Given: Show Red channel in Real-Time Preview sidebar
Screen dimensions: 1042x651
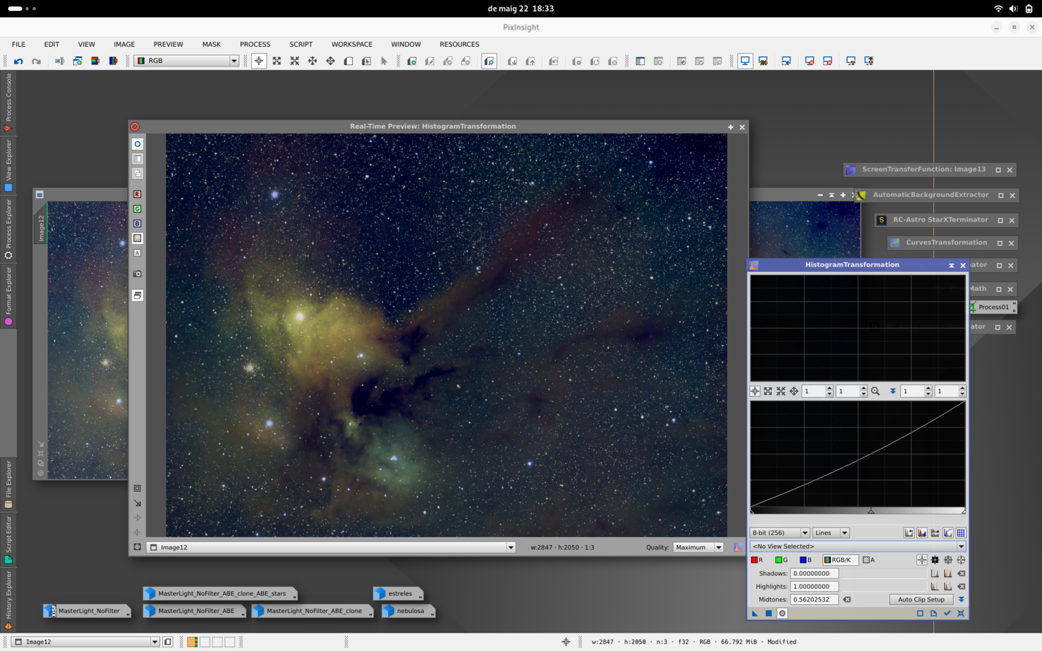Looking at the screenshot, I should [x=137, y=194].
